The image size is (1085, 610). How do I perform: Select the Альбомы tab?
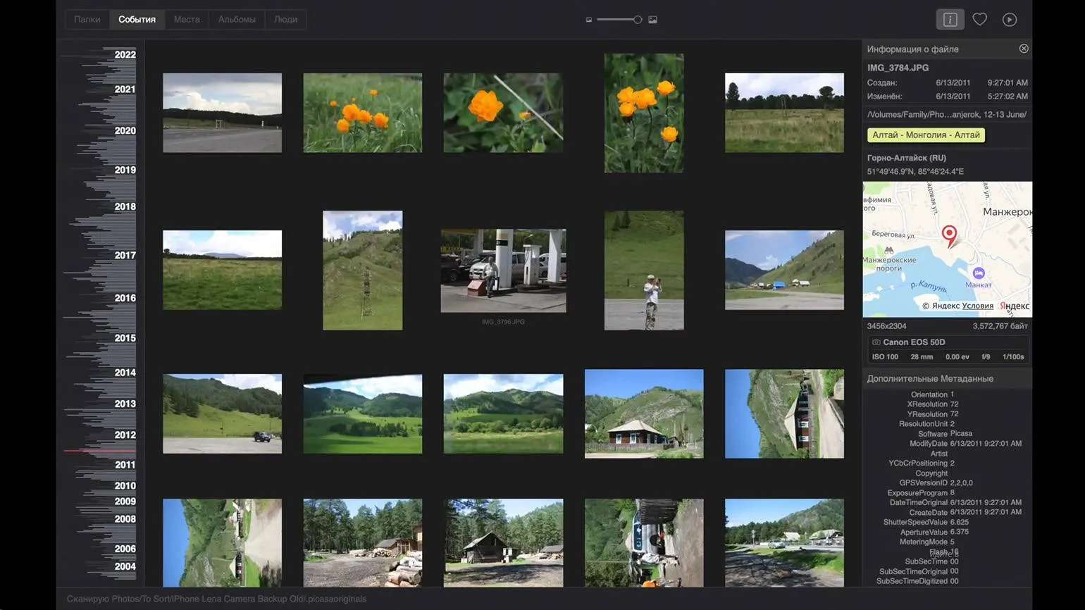pyautogui.click(x=237, y=20)
